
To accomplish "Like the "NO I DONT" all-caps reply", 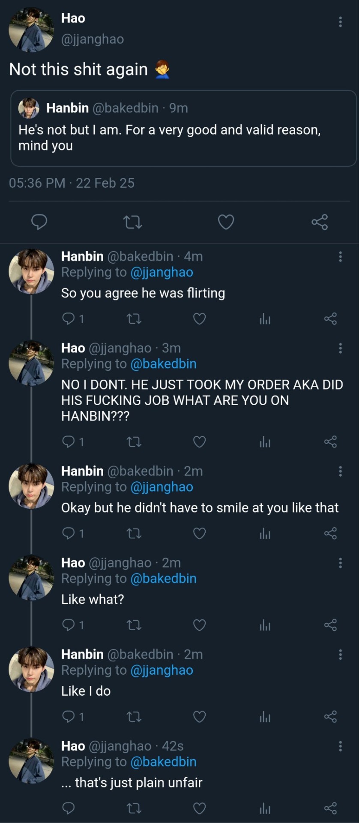I will click(199, 442).
